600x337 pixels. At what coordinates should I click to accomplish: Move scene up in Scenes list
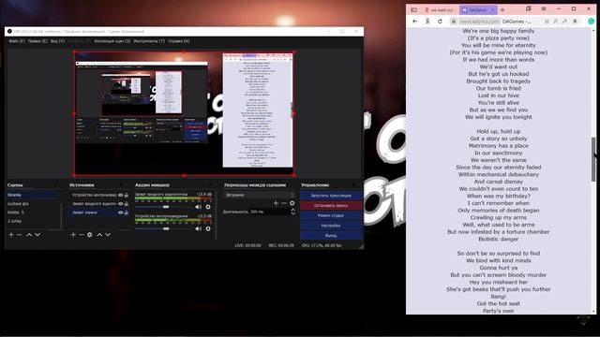[29, 235]
